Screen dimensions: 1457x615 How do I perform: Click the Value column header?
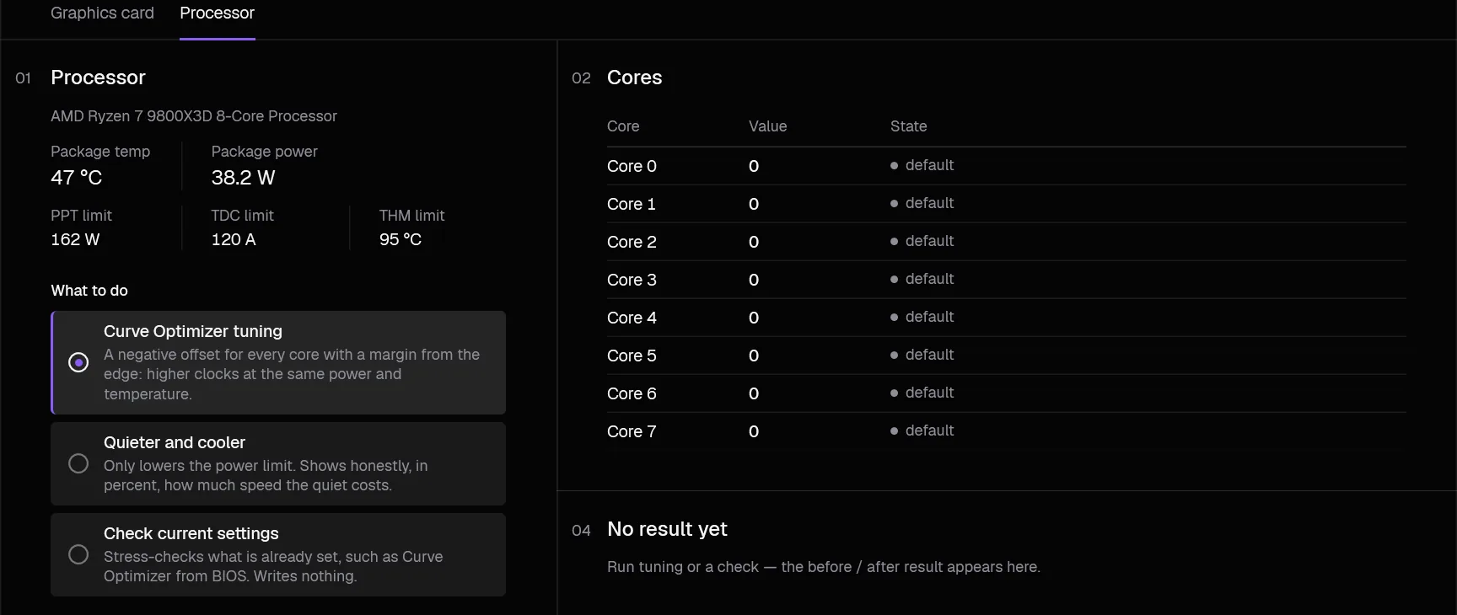pyautogui.click(x=767, y=126)
